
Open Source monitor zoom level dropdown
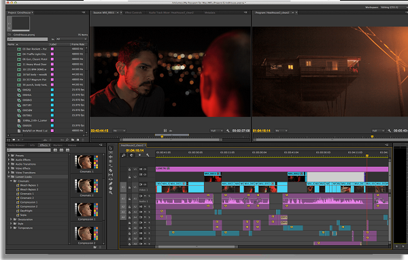[119, 131]
